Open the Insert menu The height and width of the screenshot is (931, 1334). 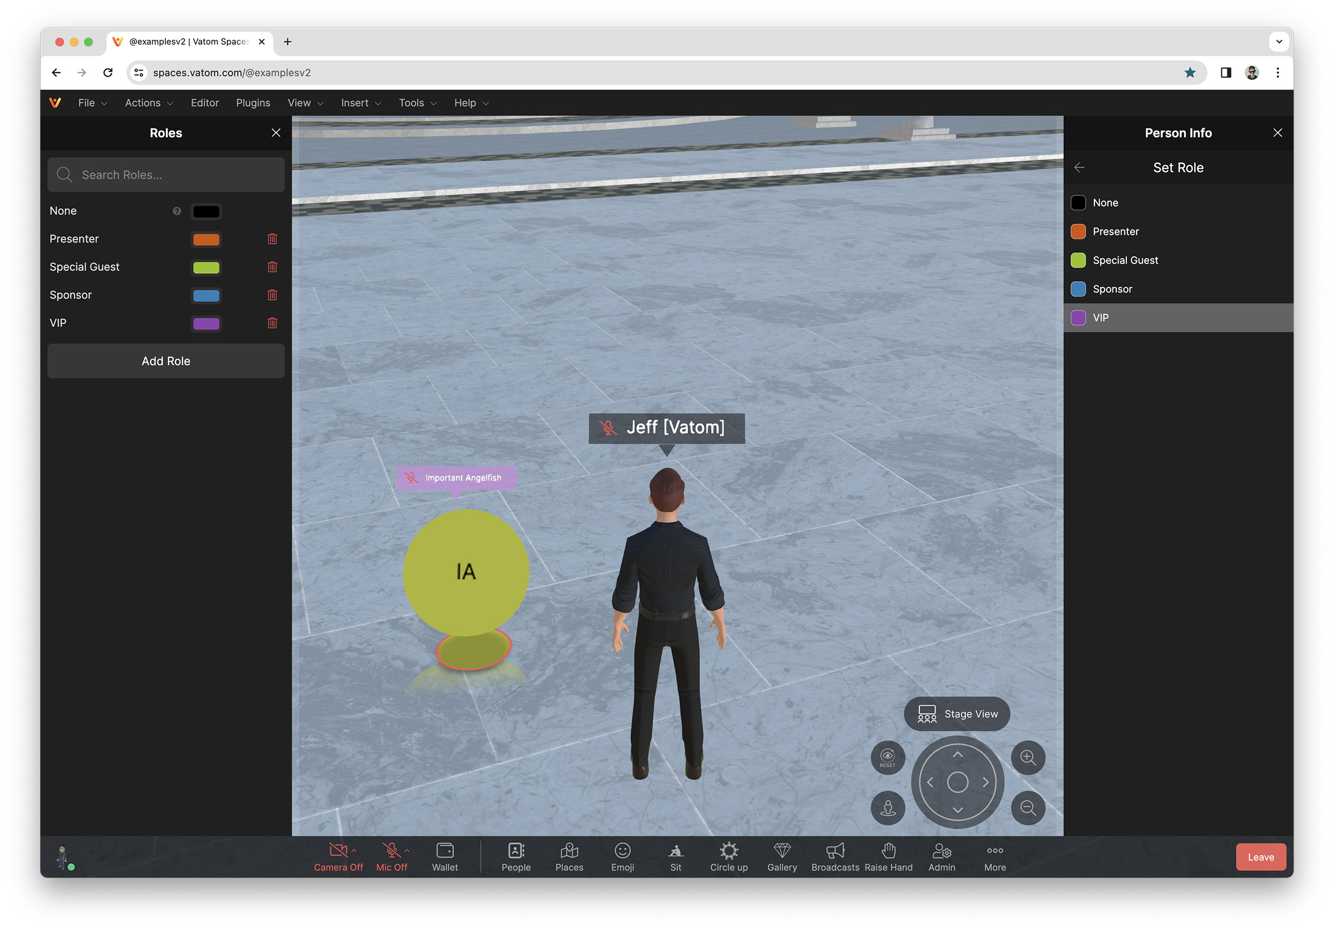click(x=360, y=102)
